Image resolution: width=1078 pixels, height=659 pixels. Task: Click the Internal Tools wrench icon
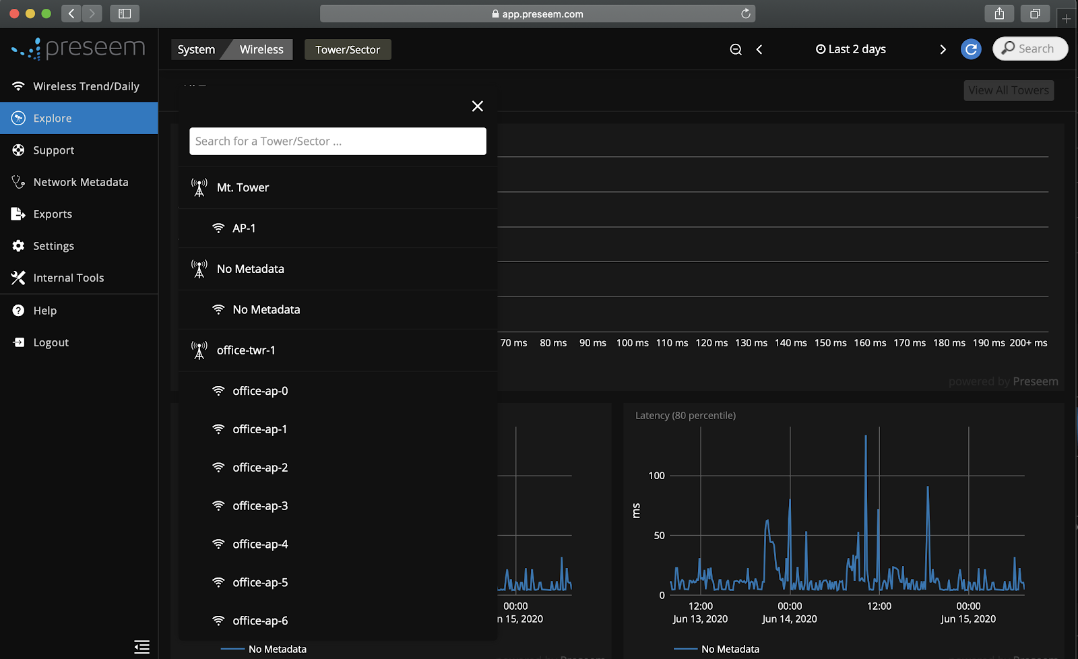pyautogui.click(x=18, y=278)
